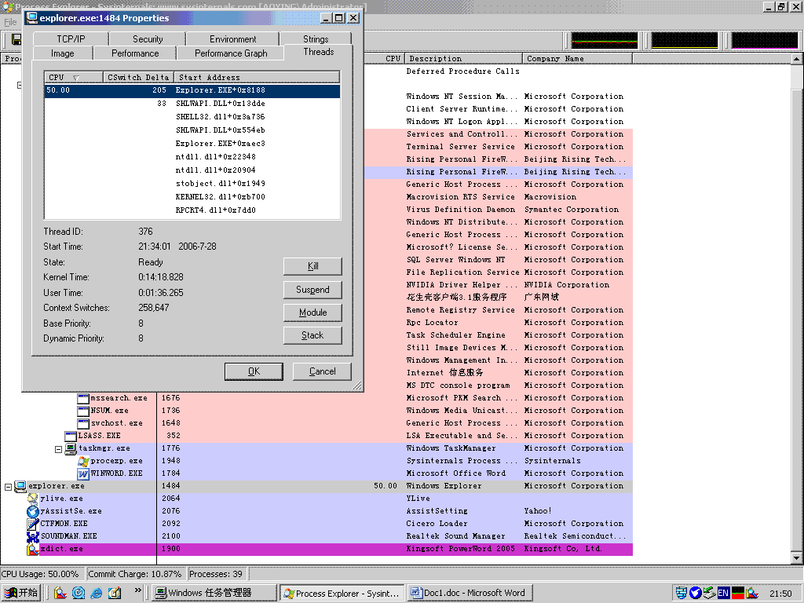
Task: Click the ylive.exe process icon
Action: coord(33,499)
